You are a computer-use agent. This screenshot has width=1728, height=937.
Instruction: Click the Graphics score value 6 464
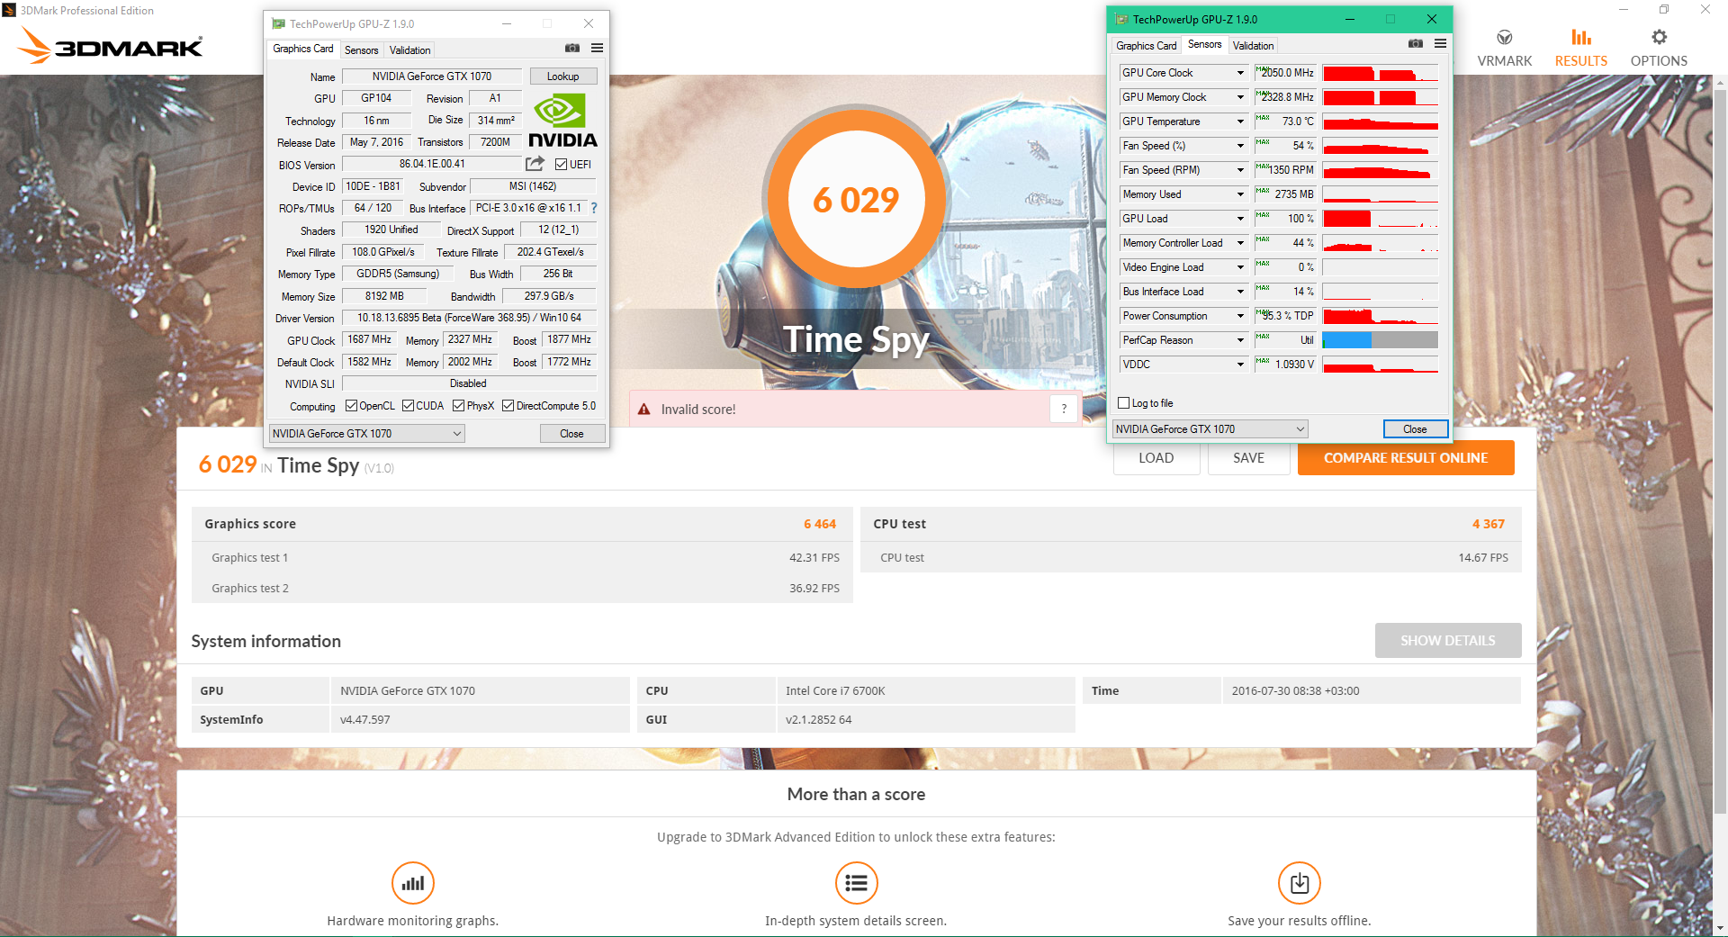(820, 524)
